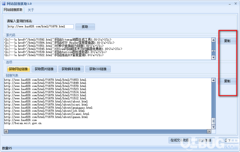Select source line containing 网站HTTP Header信息查看器1.01
Image resolution: width=240 pixels, height=152 pixels.
[x=59, y=43]
